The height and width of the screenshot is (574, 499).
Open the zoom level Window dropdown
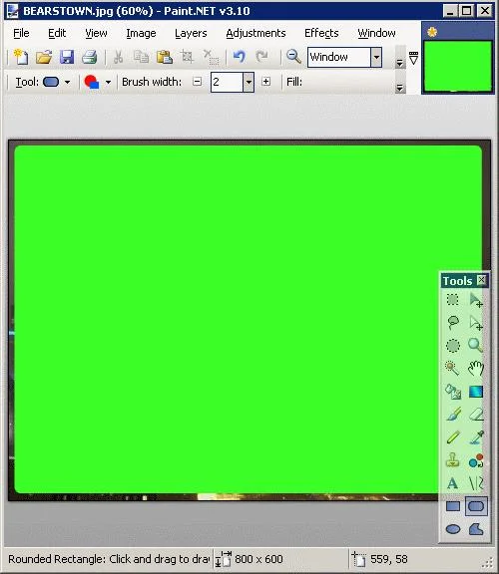point(376,57)
